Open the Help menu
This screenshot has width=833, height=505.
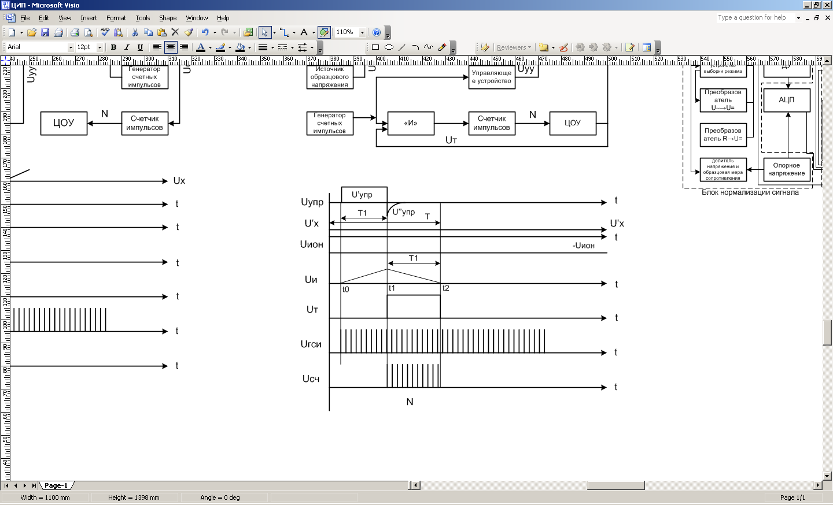223,18
